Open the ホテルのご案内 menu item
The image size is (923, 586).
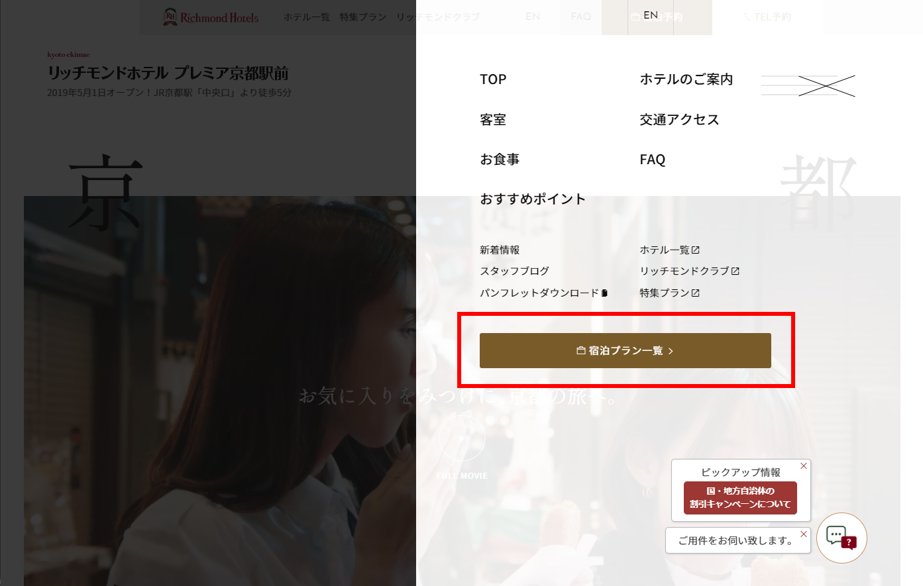[686, 79]
